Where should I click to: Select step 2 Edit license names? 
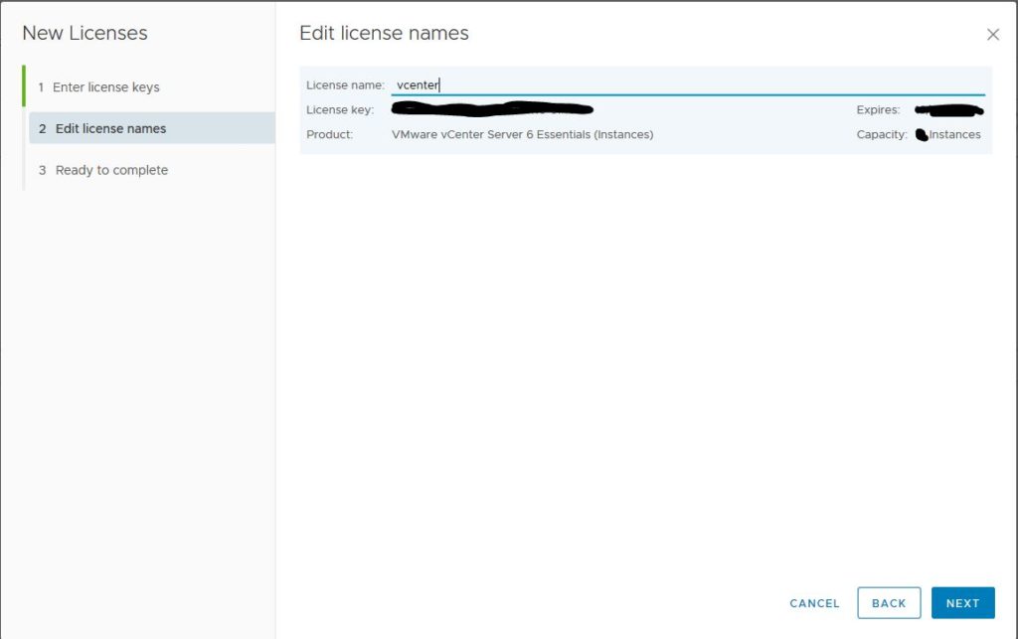pyautogui.click(x=152, y=128)
